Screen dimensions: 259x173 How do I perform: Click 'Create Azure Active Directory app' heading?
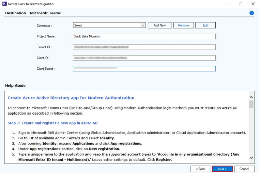[x=71, y=98]
